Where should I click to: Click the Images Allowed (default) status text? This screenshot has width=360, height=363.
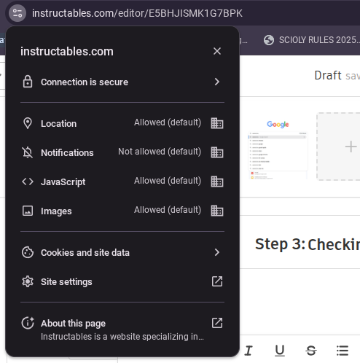(x=168, y=210)
